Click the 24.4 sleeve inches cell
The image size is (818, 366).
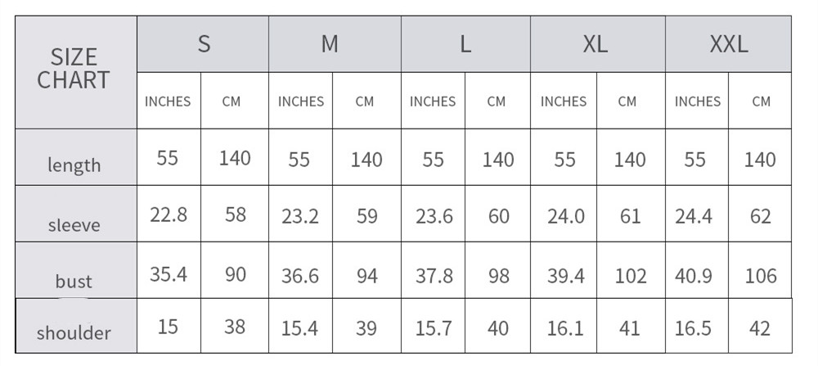pyautogui.click(x=697, y=214)
